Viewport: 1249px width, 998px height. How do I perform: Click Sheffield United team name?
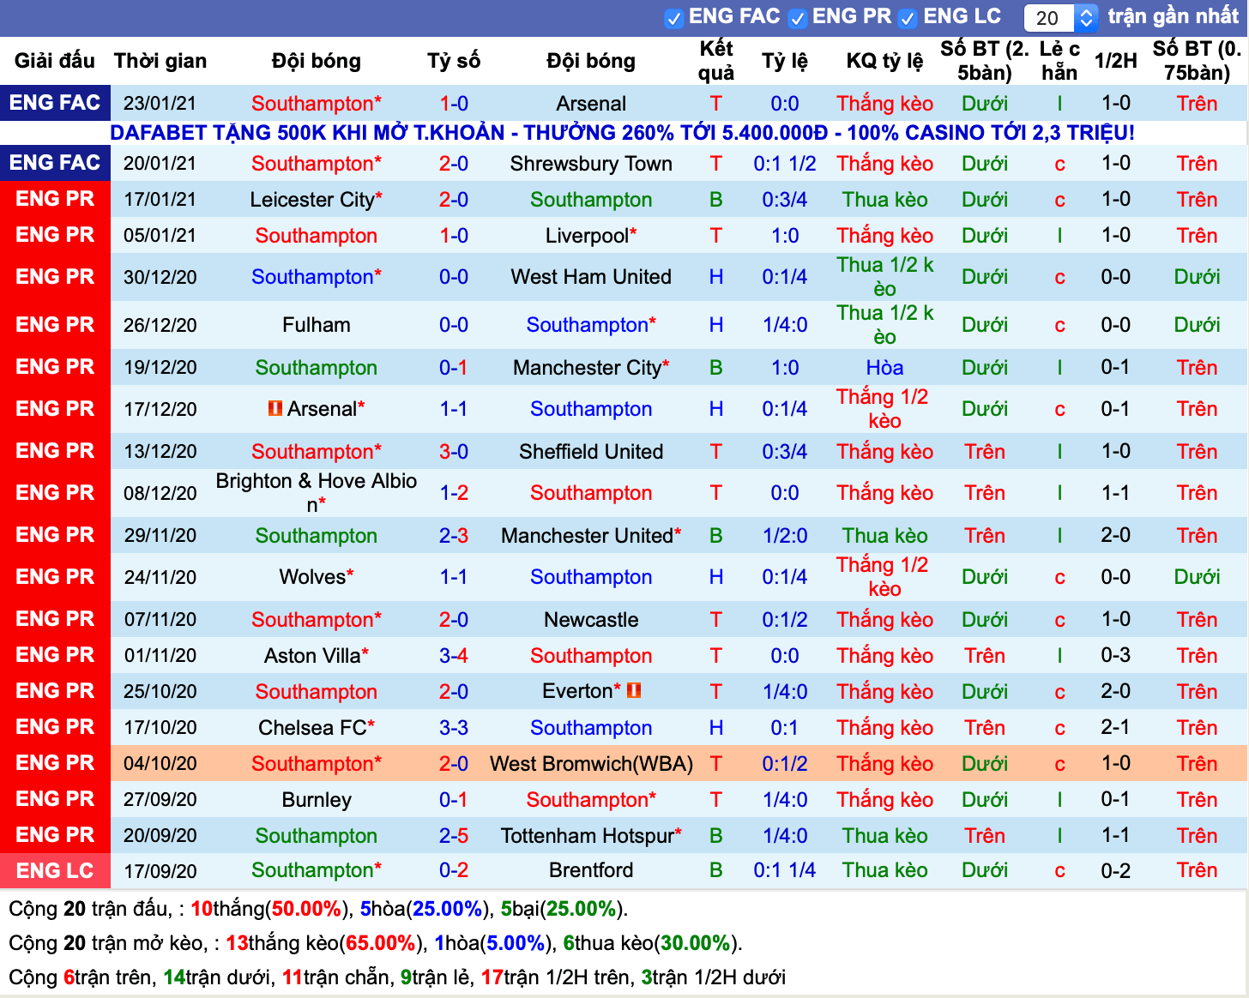click(x=591, y=452)
